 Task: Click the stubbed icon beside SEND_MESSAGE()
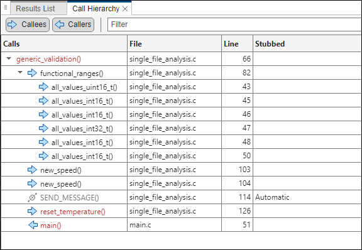pos(32,197)
